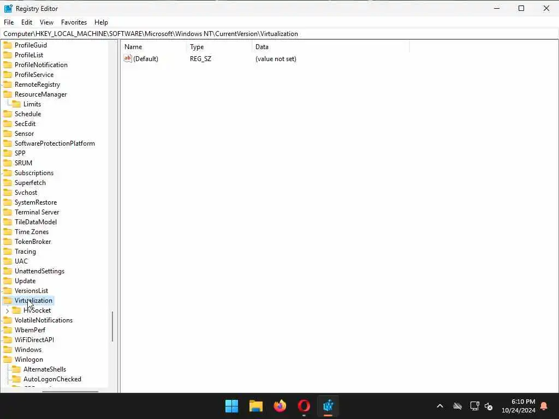Viewport: 559px width, 419px height.
Task: Click the Svchost folder icon
Action: [x=8, y=193]
